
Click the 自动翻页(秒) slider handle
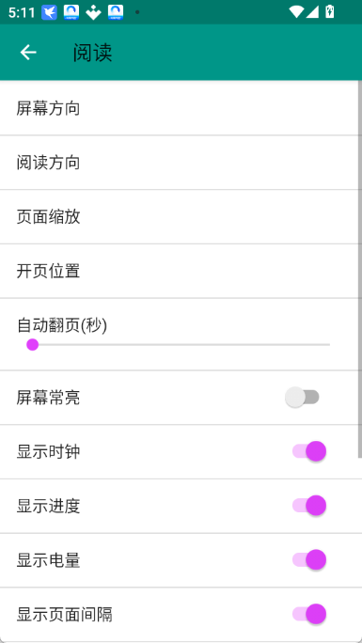(x=32, y=345)
